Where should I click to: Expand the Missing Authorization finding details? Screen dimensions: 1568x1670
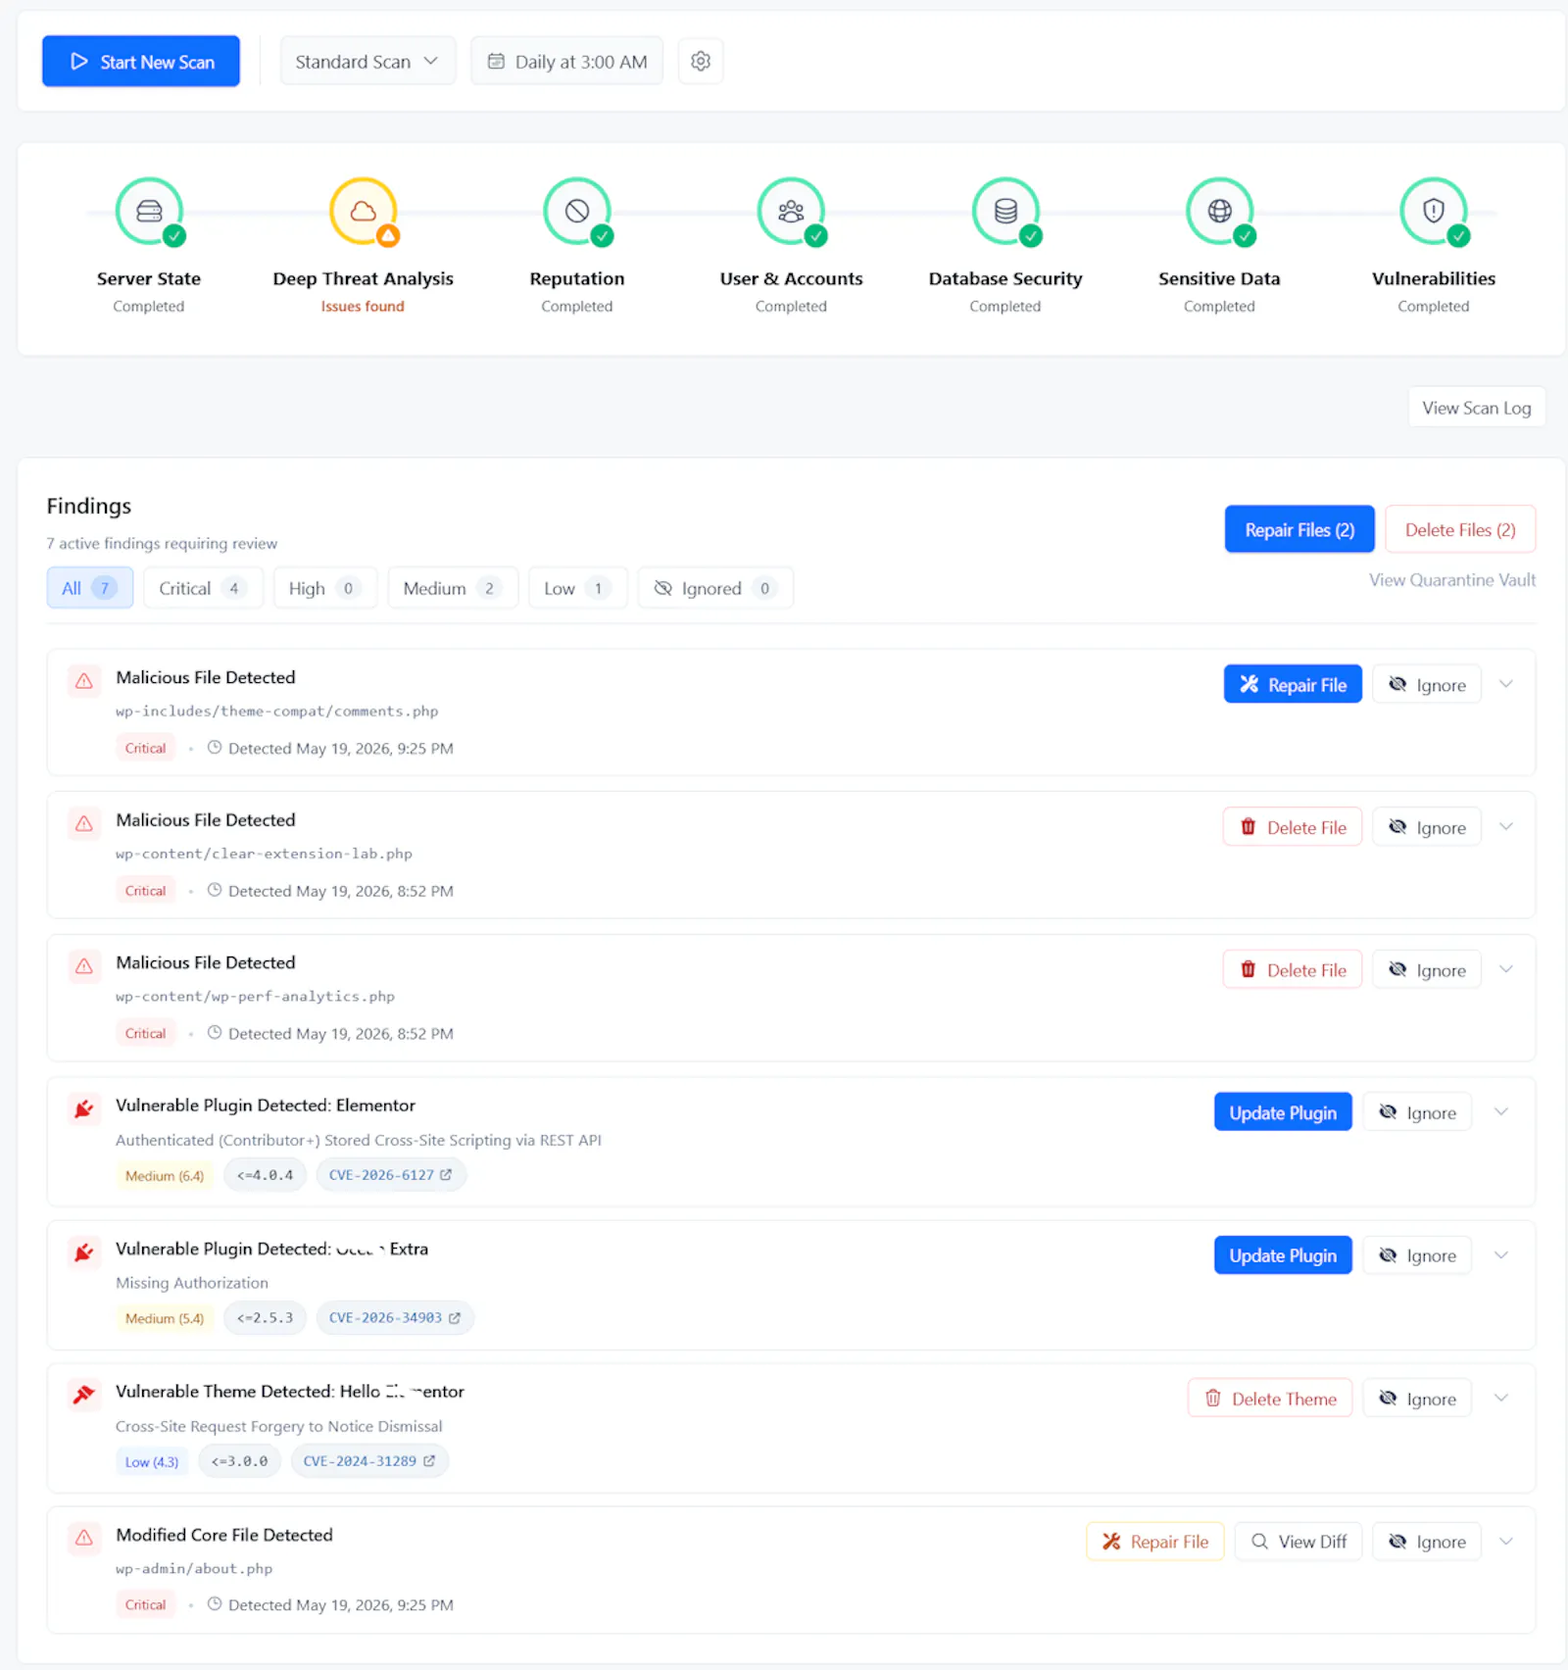coord(1501,1255)
